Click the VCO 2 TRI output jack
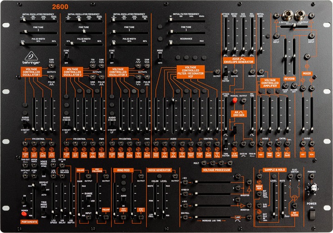The height and width of the screenshot is (233, 333). point(92,66)
